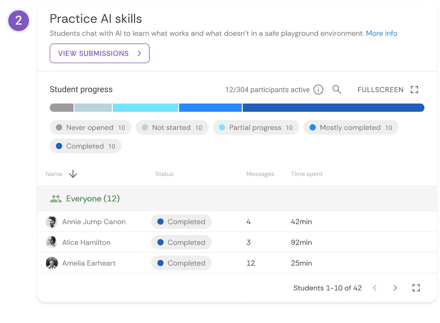
Task: Click the Everyone group people icon
Action: tap(56, 199)
